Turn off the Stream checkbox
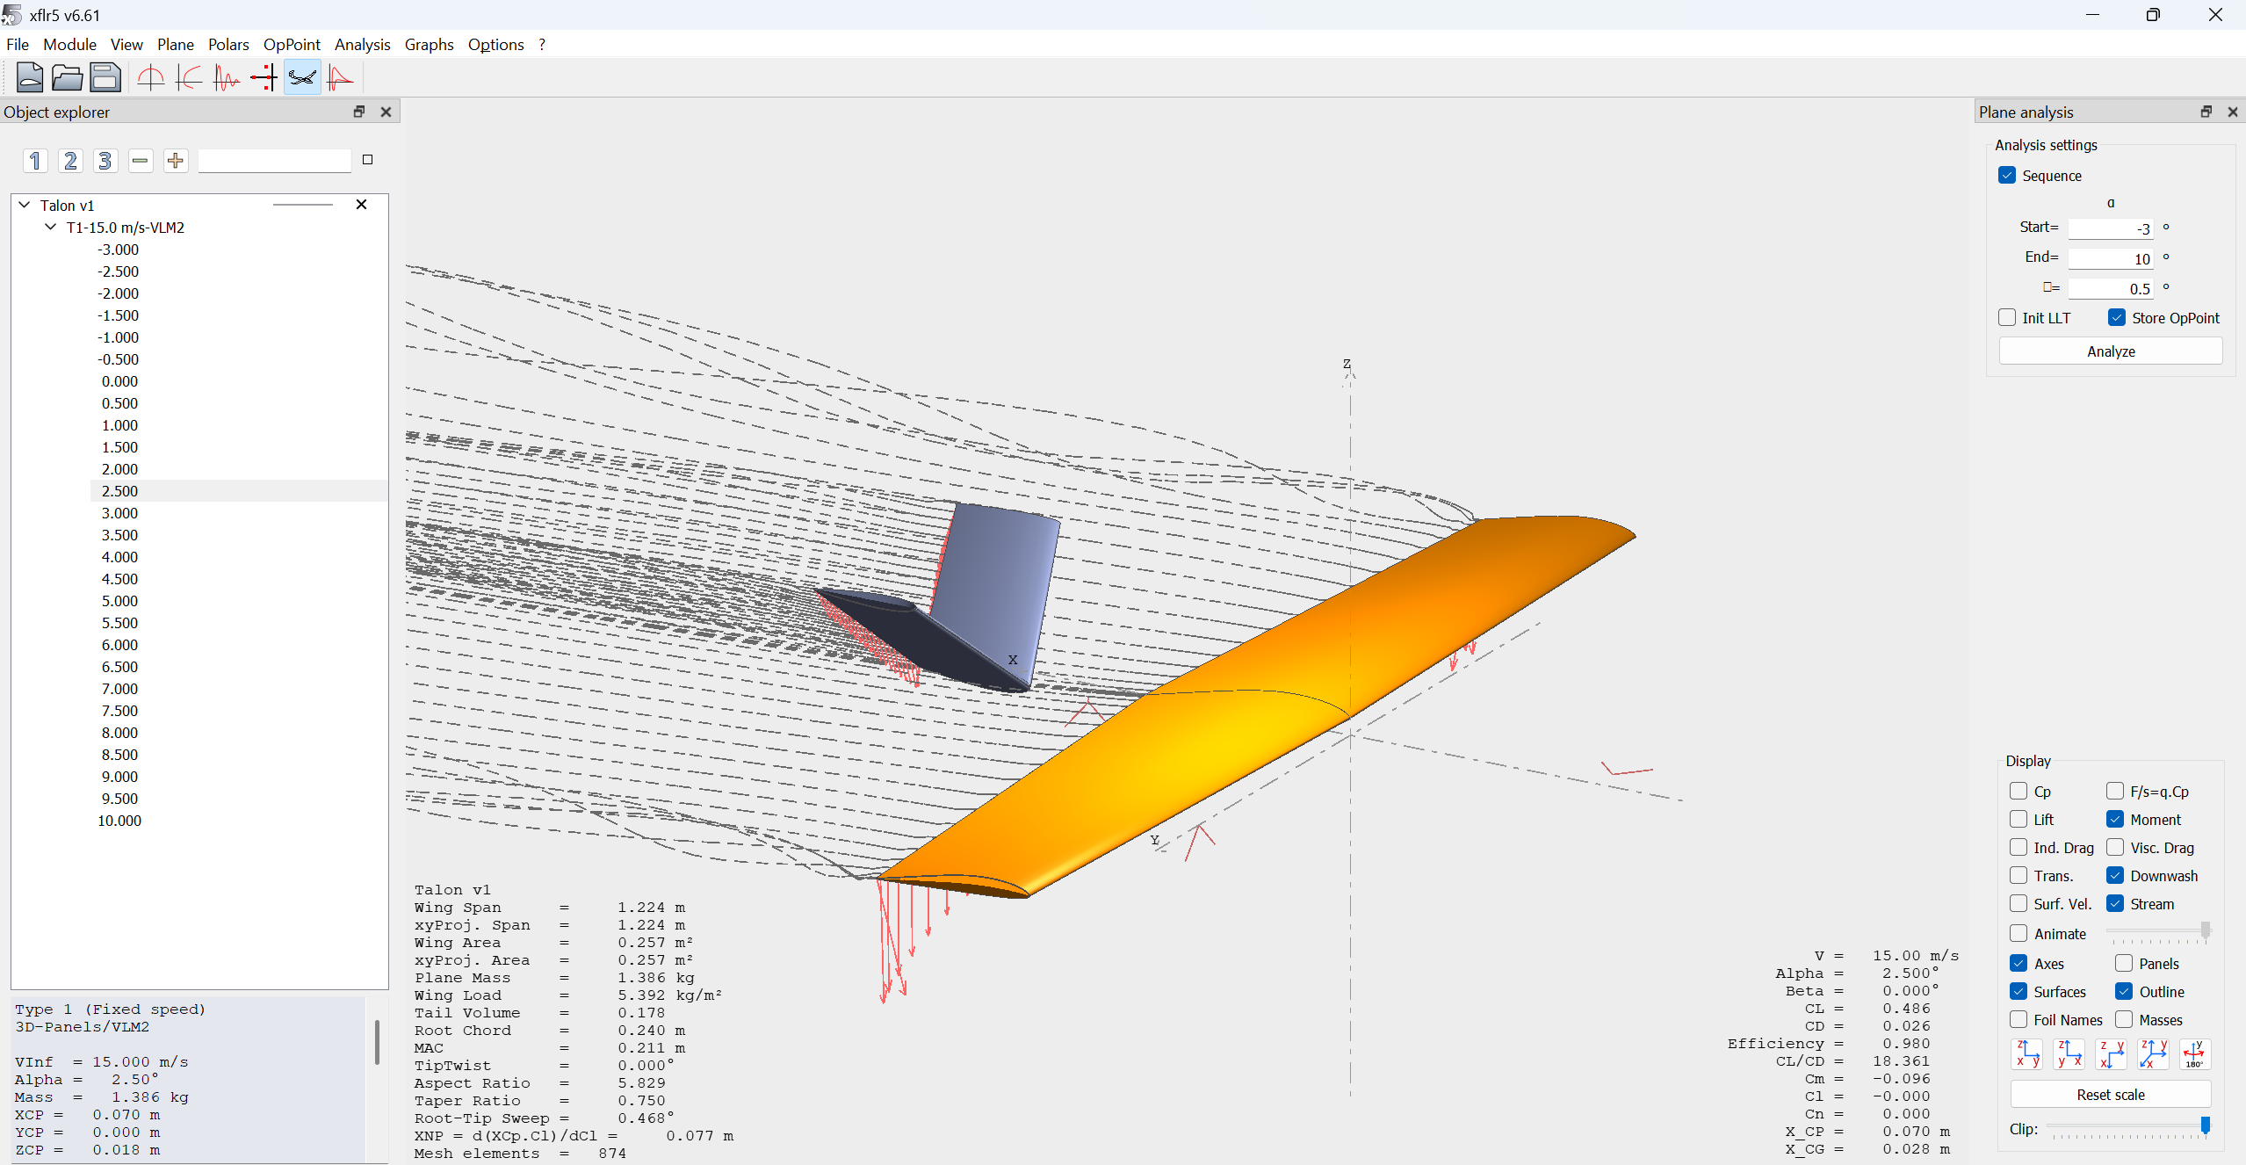The width and height of the screenshot is (2246, 1165). (2115, 904)
